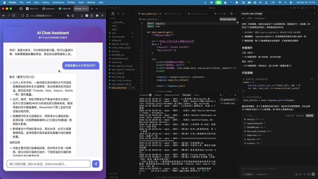
Task: Open the Profiles menu in menu bar
Action: 71,2
